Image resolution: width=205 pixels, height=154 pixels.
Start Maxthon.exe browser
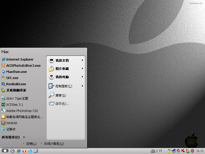(14, 72)
